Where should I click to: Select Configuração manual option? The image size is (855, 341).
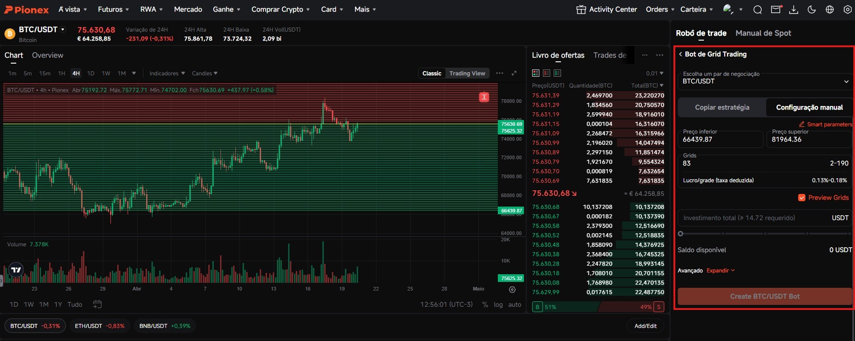(809, 107)
